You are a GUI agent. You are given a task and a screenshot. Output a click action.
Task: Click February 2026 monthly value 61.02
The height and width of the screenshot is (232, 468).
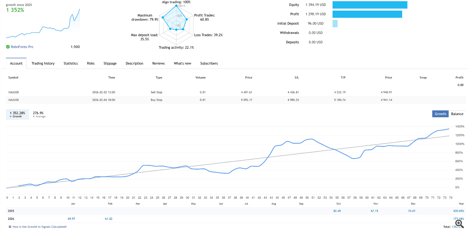[x=109, y=219]
